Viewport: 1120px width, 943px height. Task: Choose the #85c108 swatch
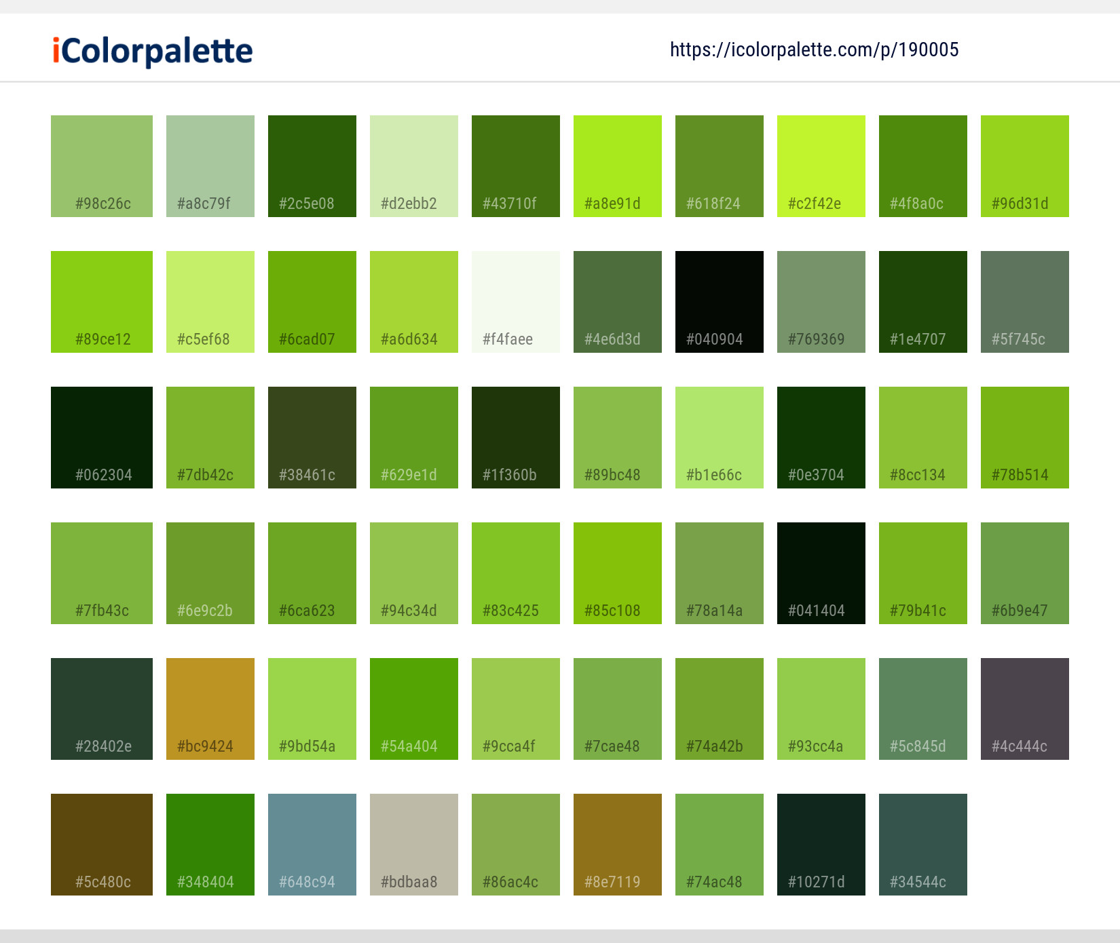pos(618,573)
